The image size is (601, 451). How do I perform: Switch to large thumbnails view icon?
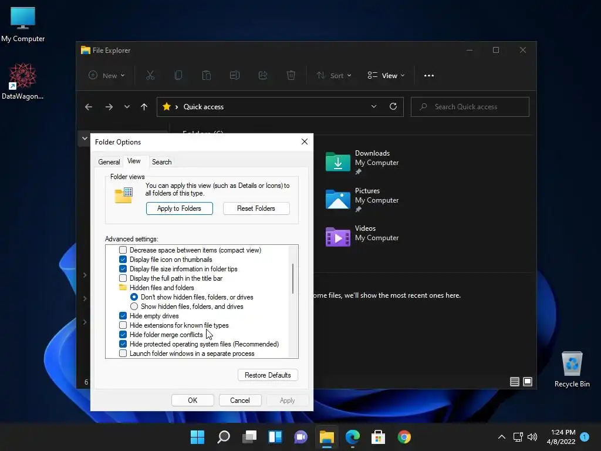(x=528, y=382)
